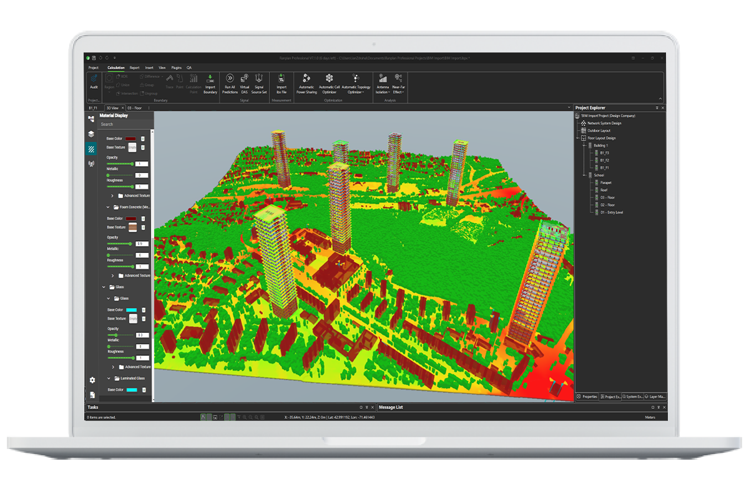Viewport: 749px width, 489px height.
Task: Switch to the Report ribbon tab
Action: coord(135,67)
